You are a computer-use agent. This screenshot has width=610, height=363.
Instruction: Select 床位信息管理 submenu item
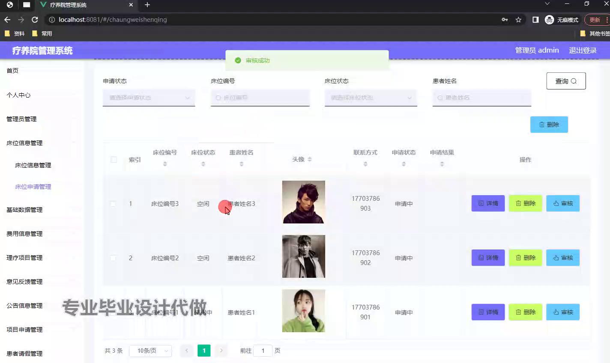click(x=33, y=165)
